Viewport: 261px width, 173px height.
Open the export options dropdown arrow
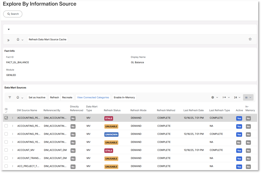(x=229, y=97)
